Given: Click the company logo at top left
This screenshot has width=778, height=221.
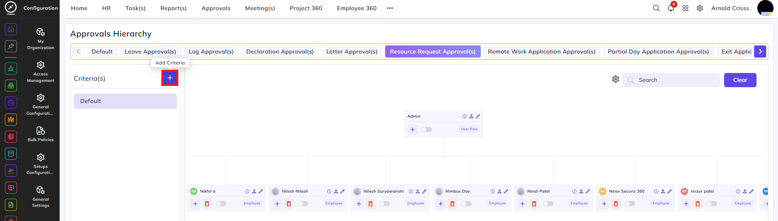Looking at the screenshot, I should click(x=11, y=7).
